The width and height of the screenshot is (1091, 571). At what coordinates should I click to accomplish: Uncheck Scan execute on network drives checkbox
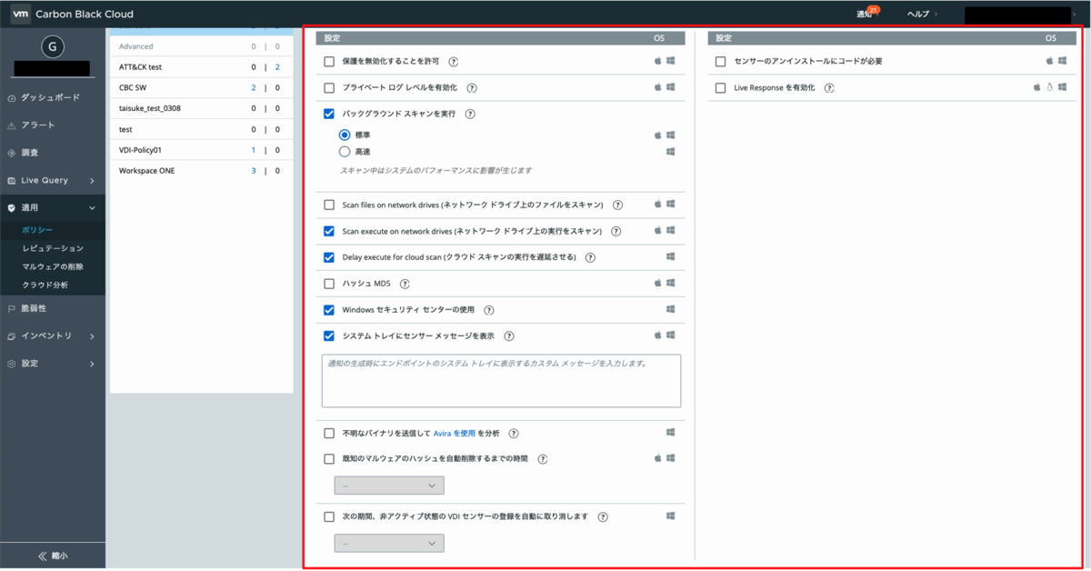click(x=329, y=231)
